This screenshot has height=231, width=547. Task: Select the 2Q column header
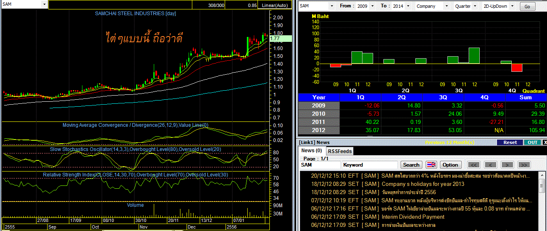pos(402,97)
